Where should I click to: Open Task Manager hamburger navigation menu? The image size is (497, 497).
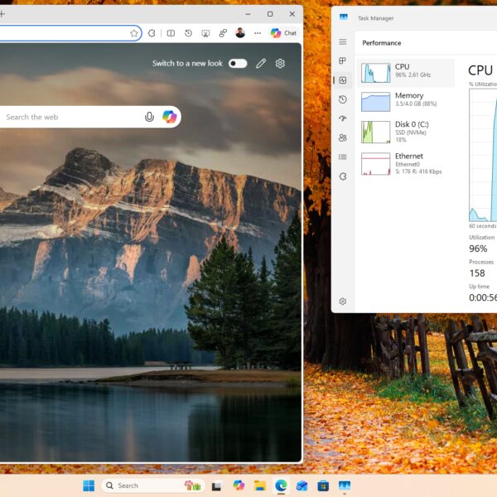pyautogui.click(x=343, y=42)
